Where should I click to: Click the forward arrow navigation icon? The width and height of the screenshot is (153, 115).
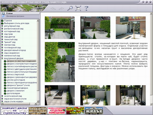pos(61,9)
